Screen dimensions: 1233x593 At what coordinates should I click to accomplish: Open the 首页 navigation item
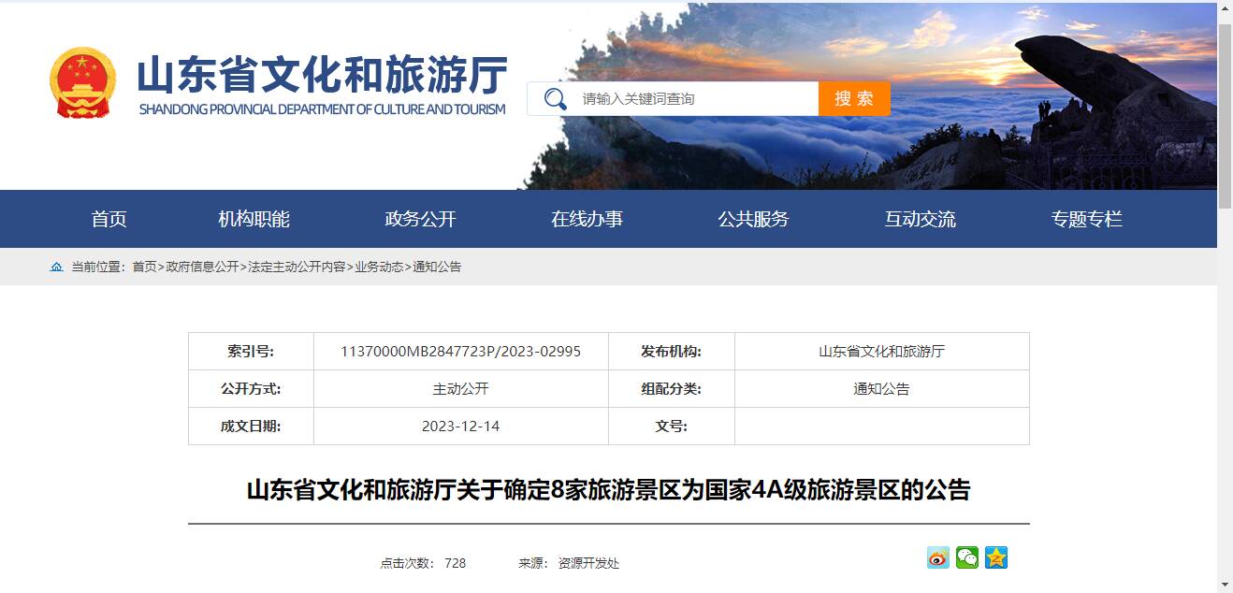point(109,219)
